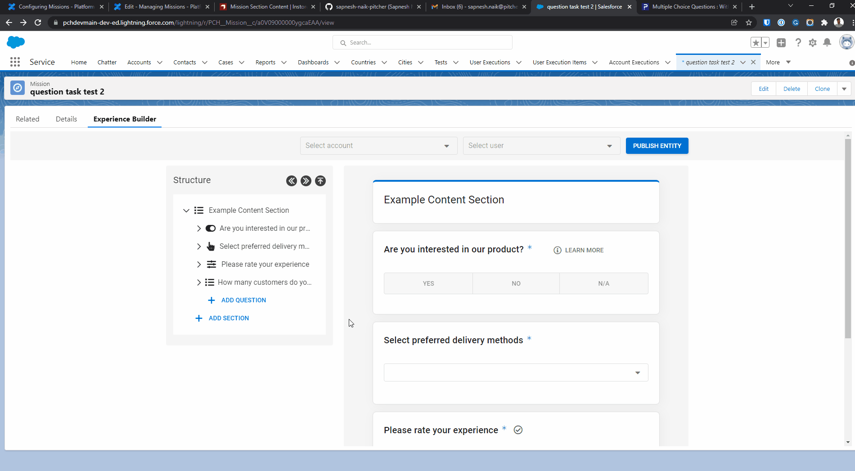
Task: Open the notifications bell
Action: pos(827,43)
